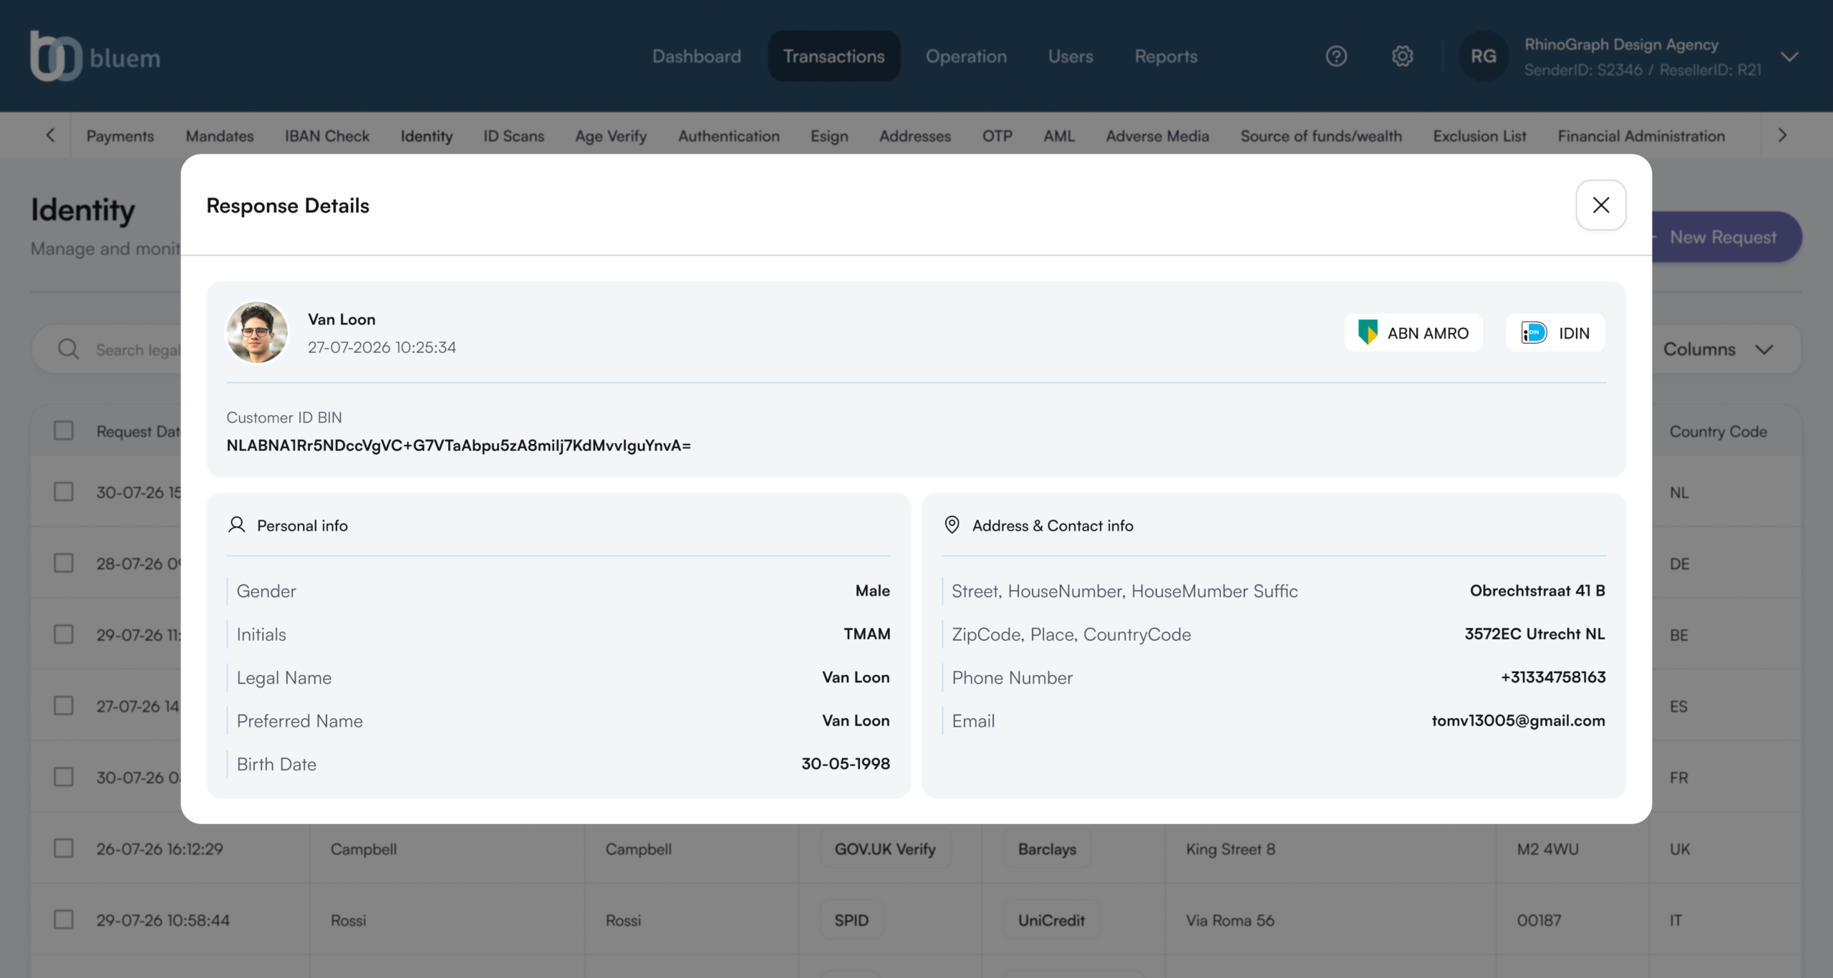This screenshot has width=1833, height=978.
Task: Check the 28-07-26 row checkbox
Action: pyautogui.click(x=64, y=563)
